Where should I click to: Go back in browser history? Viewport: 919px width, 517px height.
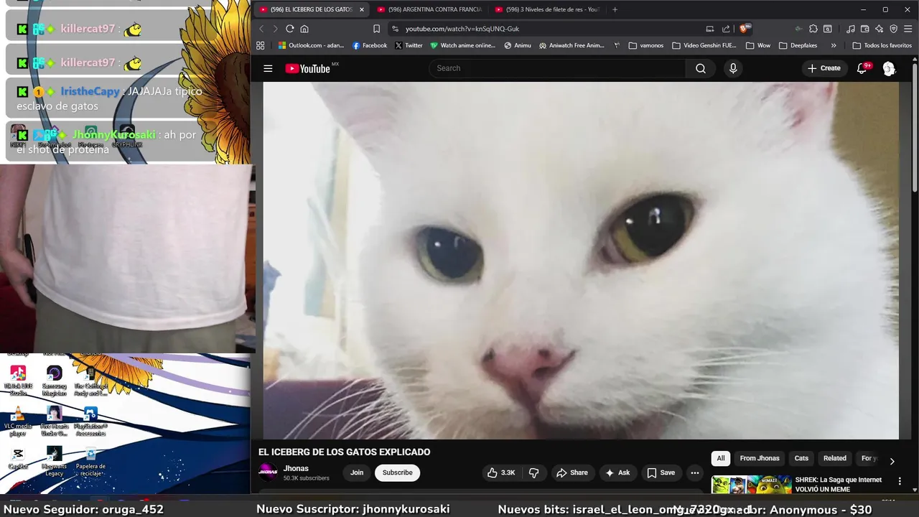(x=261, y=29)
